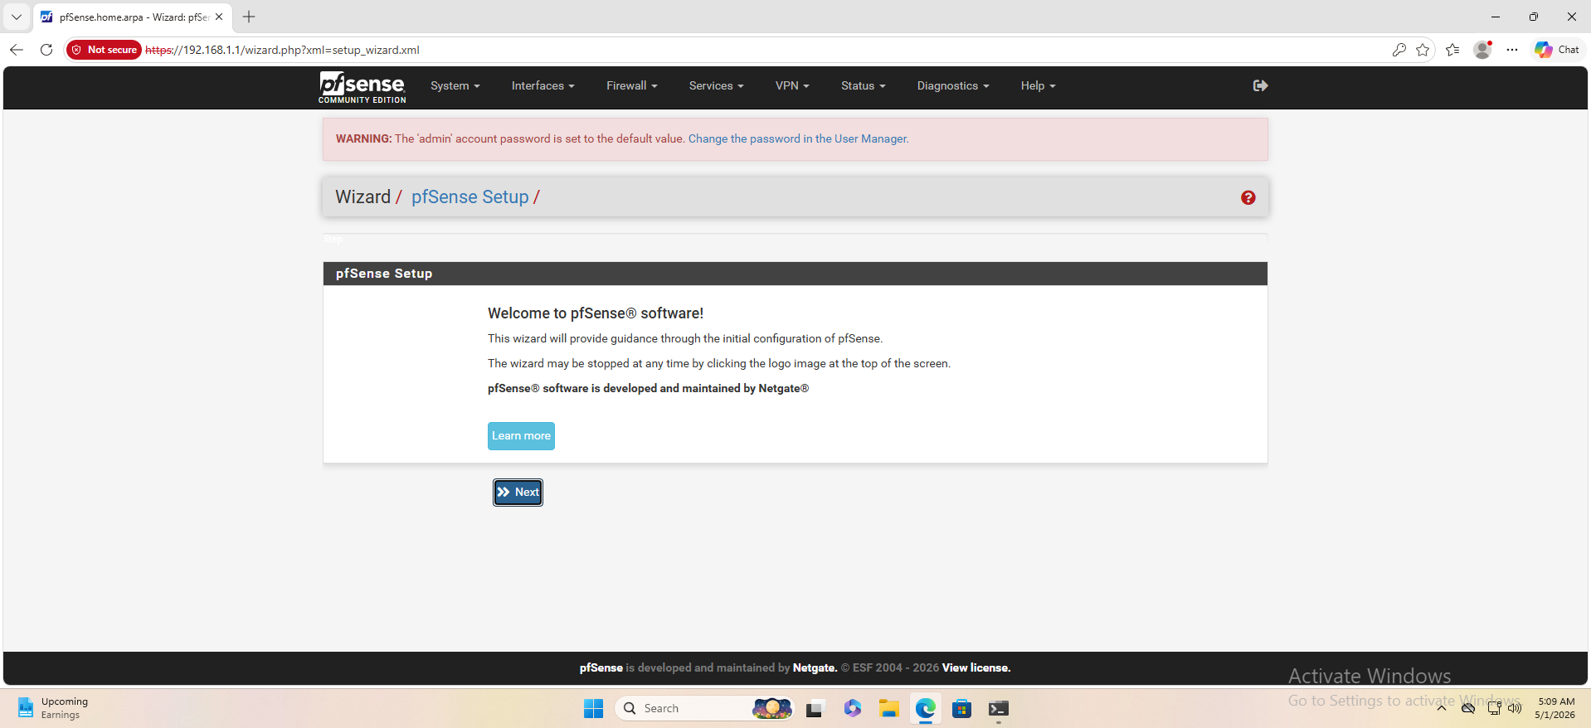Image resolution: width=1591 pixels, height=728 pixels.
Task: Open the pfSense Setup breadcrumb link
Action: pyautogui.click(x=470, y=197)
